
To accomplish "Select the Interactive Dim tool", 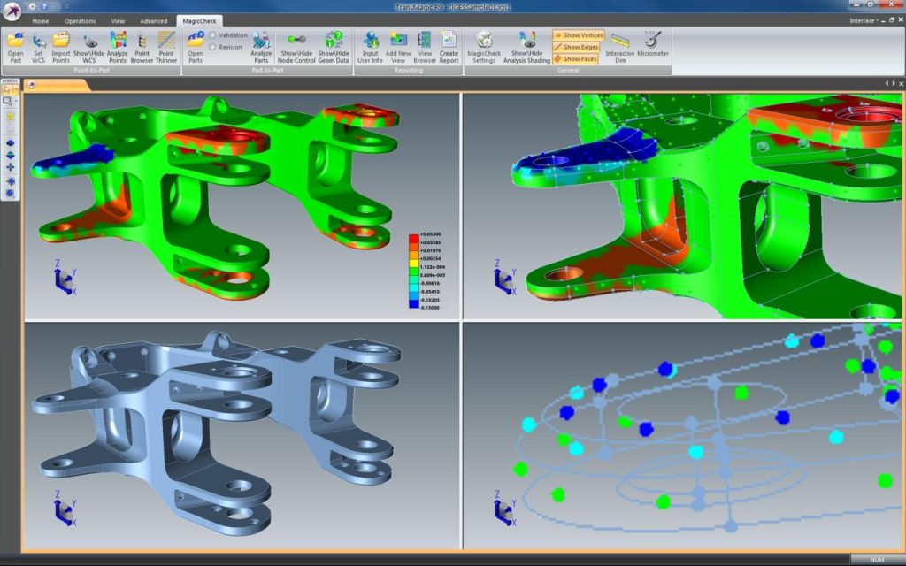I will coord(619,42).
